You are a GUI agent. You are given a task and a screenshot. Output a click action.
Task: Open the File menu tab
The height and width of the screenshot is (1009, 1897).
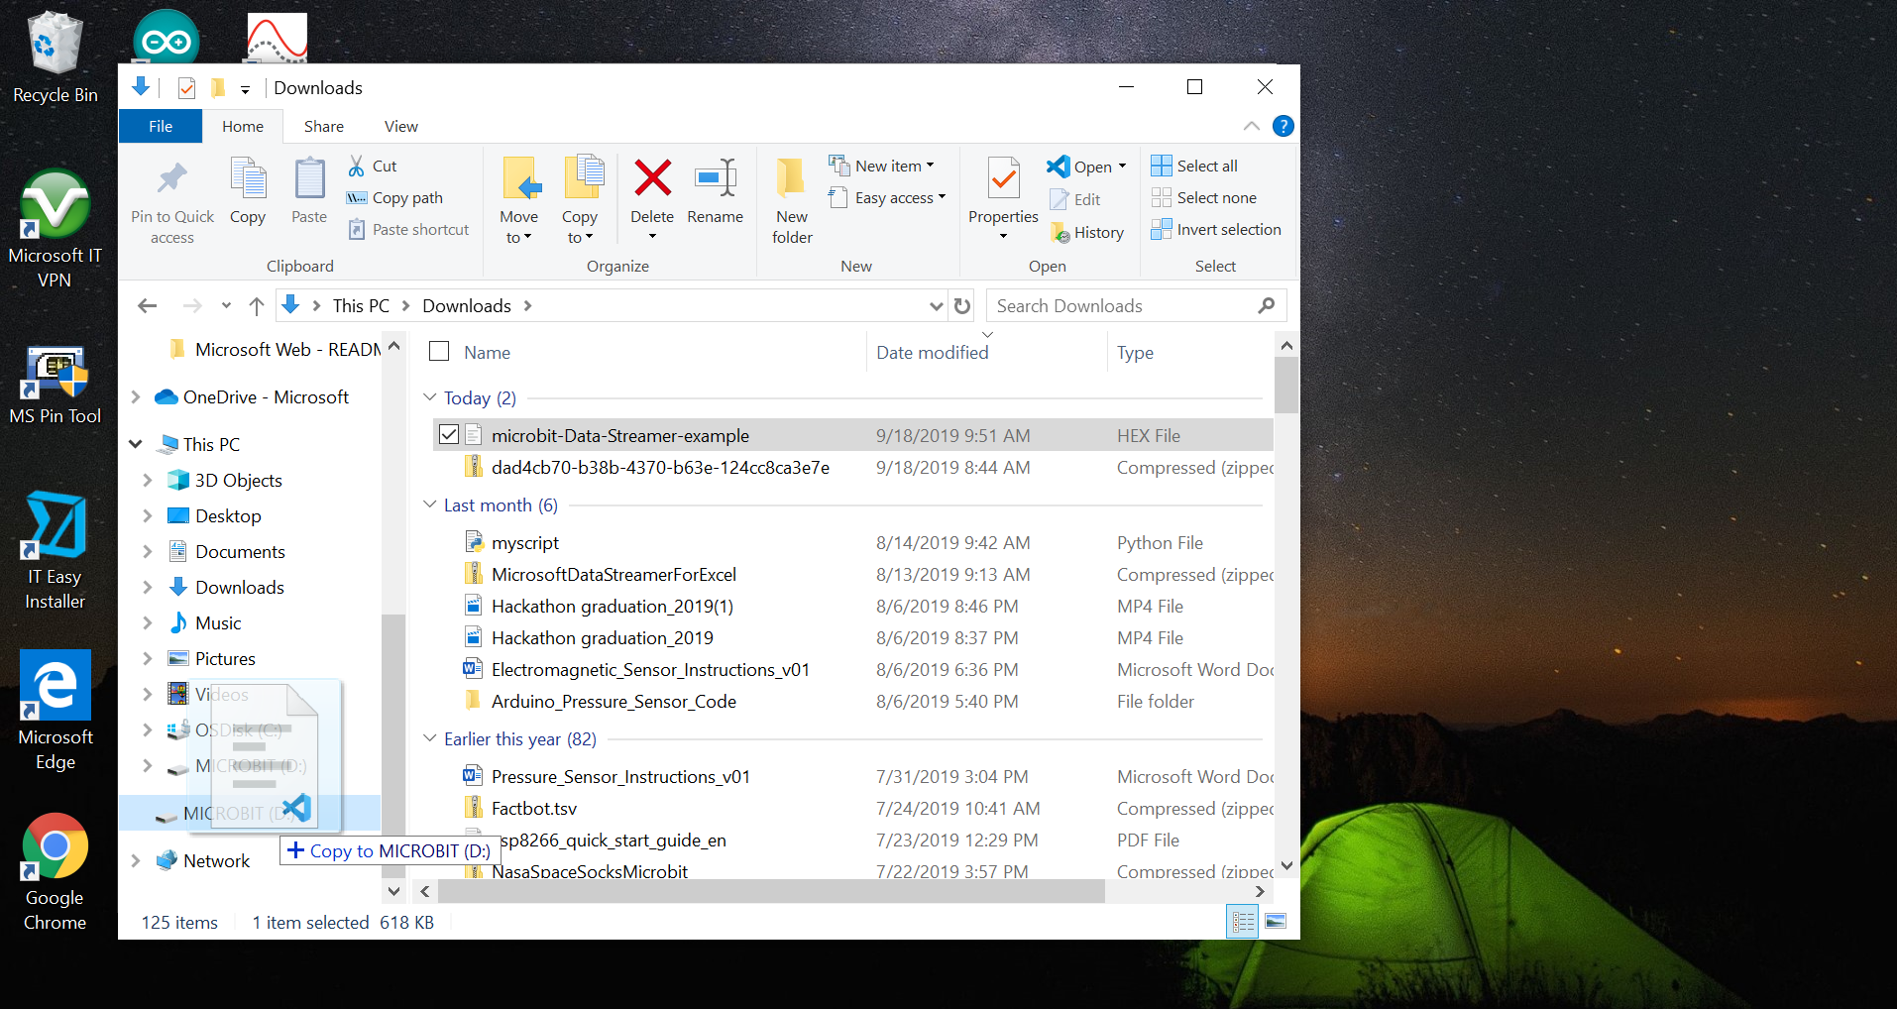tap(161, 126)
